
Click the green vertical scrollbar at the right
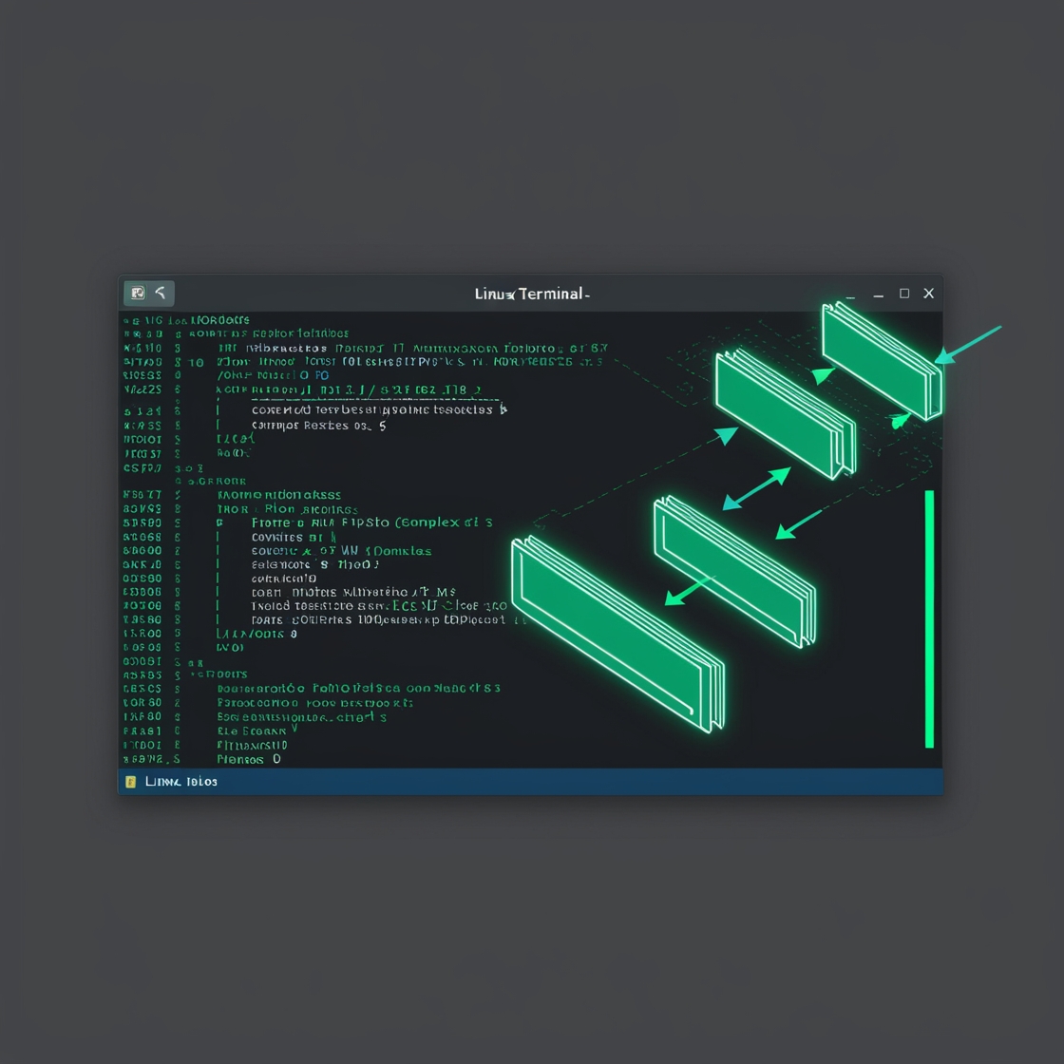point(930,618)
